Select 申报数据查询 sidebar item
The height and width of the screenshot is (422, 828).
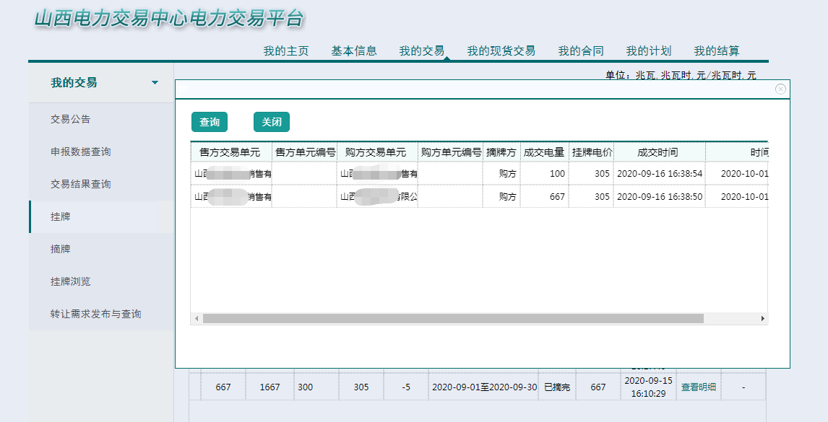coord(81,151)
